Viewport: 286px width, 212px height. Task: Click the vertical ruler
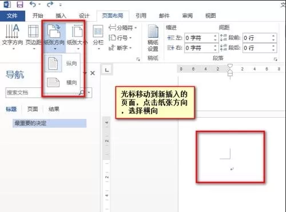(x=107, y=164)
